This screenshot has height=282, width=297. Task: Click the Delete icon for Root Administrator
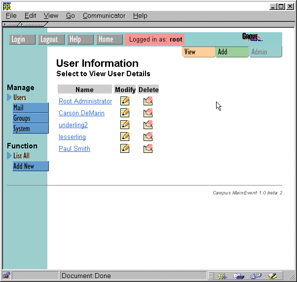coord(148,101)
